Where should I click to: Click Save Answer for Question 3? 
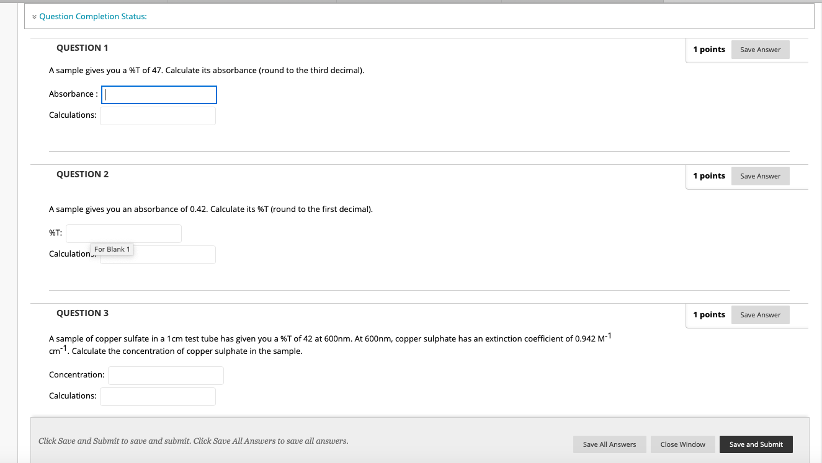click(760, 314)
